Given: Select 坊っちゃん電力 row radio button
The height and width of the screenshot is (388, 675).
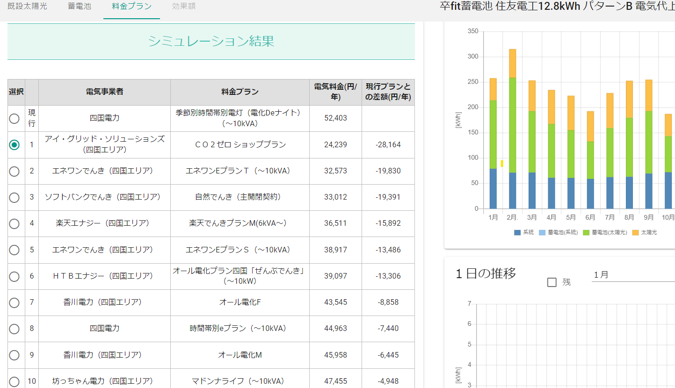Looking at the screenshot, I should 15,381.
